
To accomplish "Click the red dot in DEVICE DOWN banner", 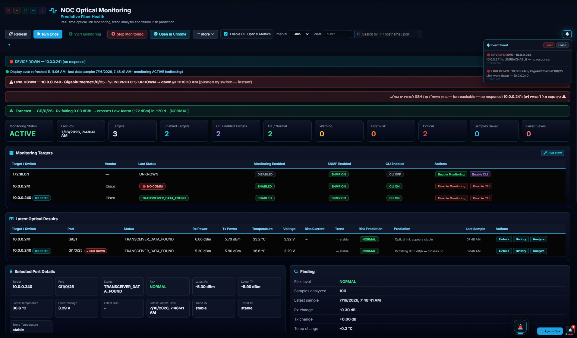I will [x=11, y=62].
